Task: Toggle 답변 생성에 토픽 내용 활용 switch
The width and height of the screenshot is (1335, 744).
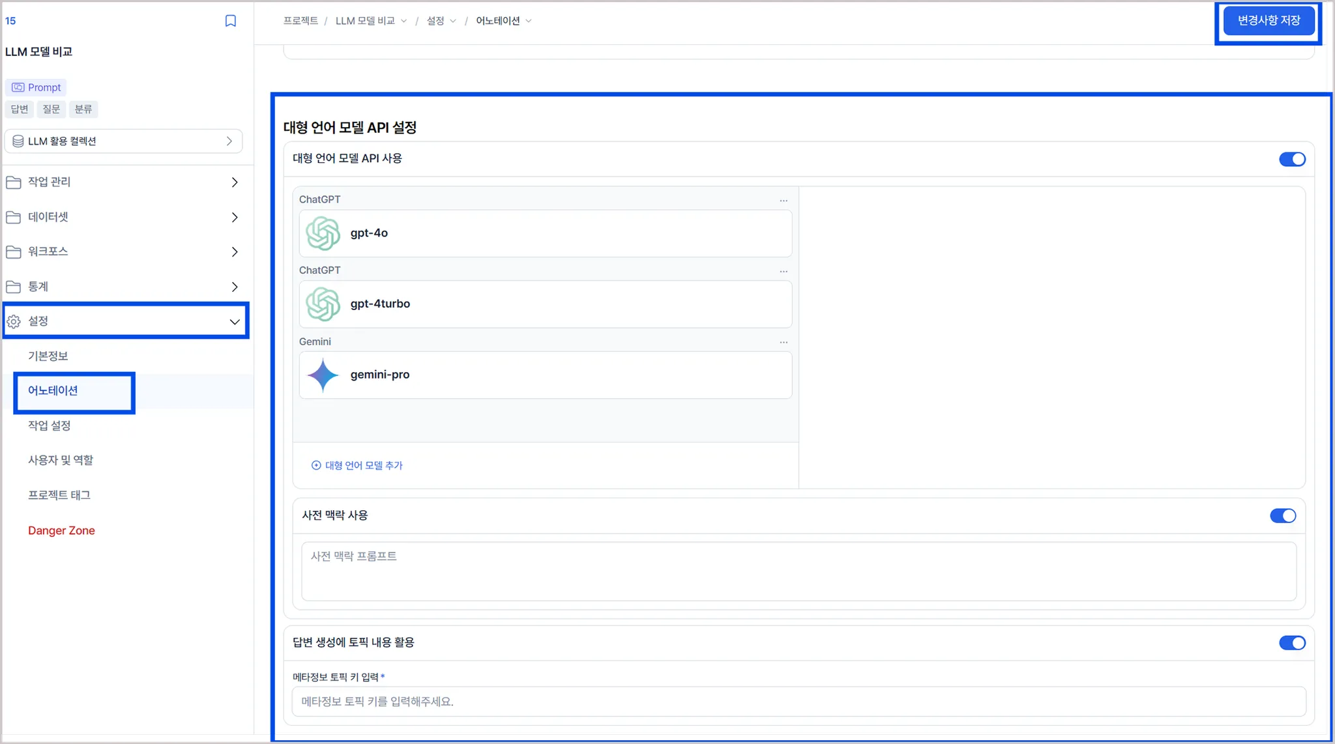Action: tap(1292, 643)
